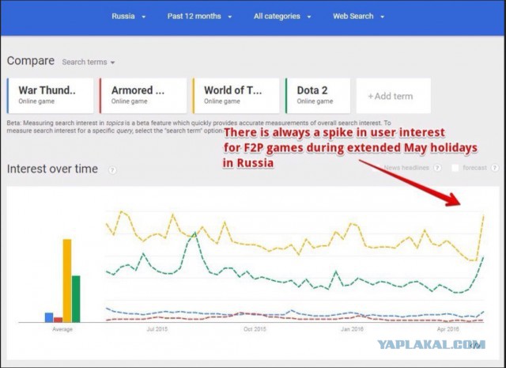
Task: Click the Average label under bar chart
Action: click(62, 329)
